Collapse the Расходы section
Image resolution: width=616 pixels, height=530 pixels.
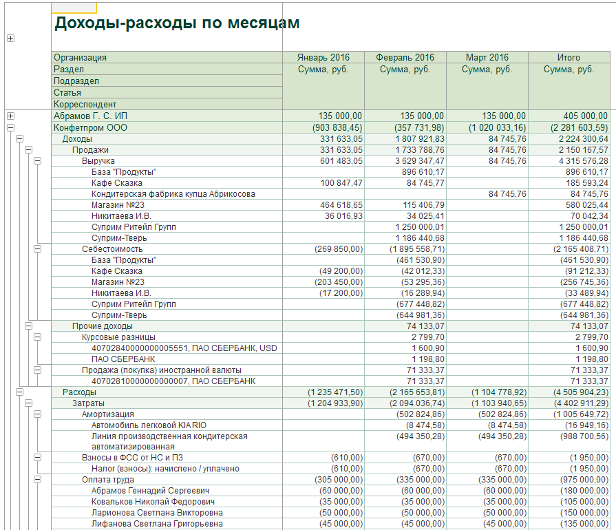(x=20, y=392)
